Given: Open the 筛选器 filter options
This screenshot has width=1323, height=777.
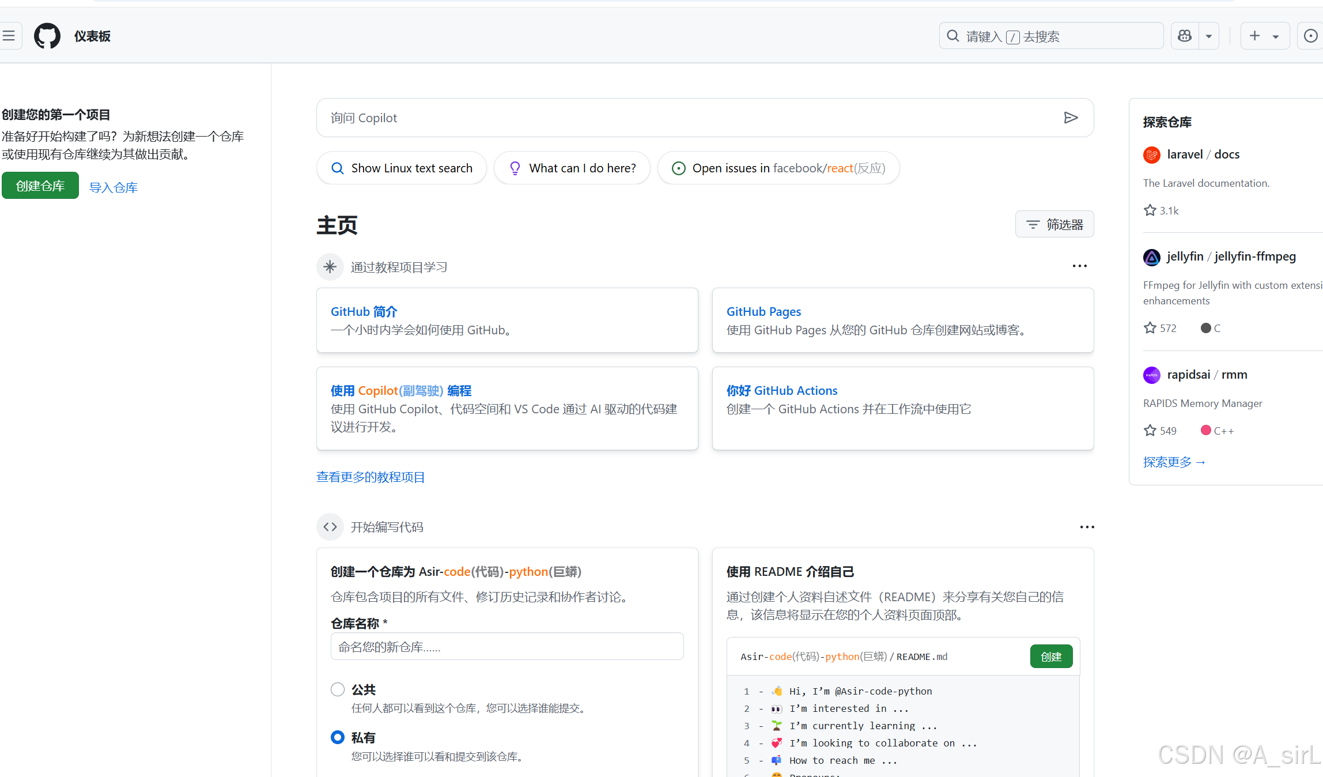Looking at the screenshot, I should pos(1054,224).
